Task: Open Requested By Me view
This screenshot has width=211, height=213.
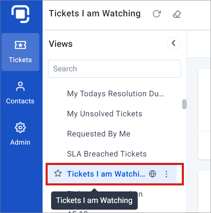Action: click(x=99, y=134)
